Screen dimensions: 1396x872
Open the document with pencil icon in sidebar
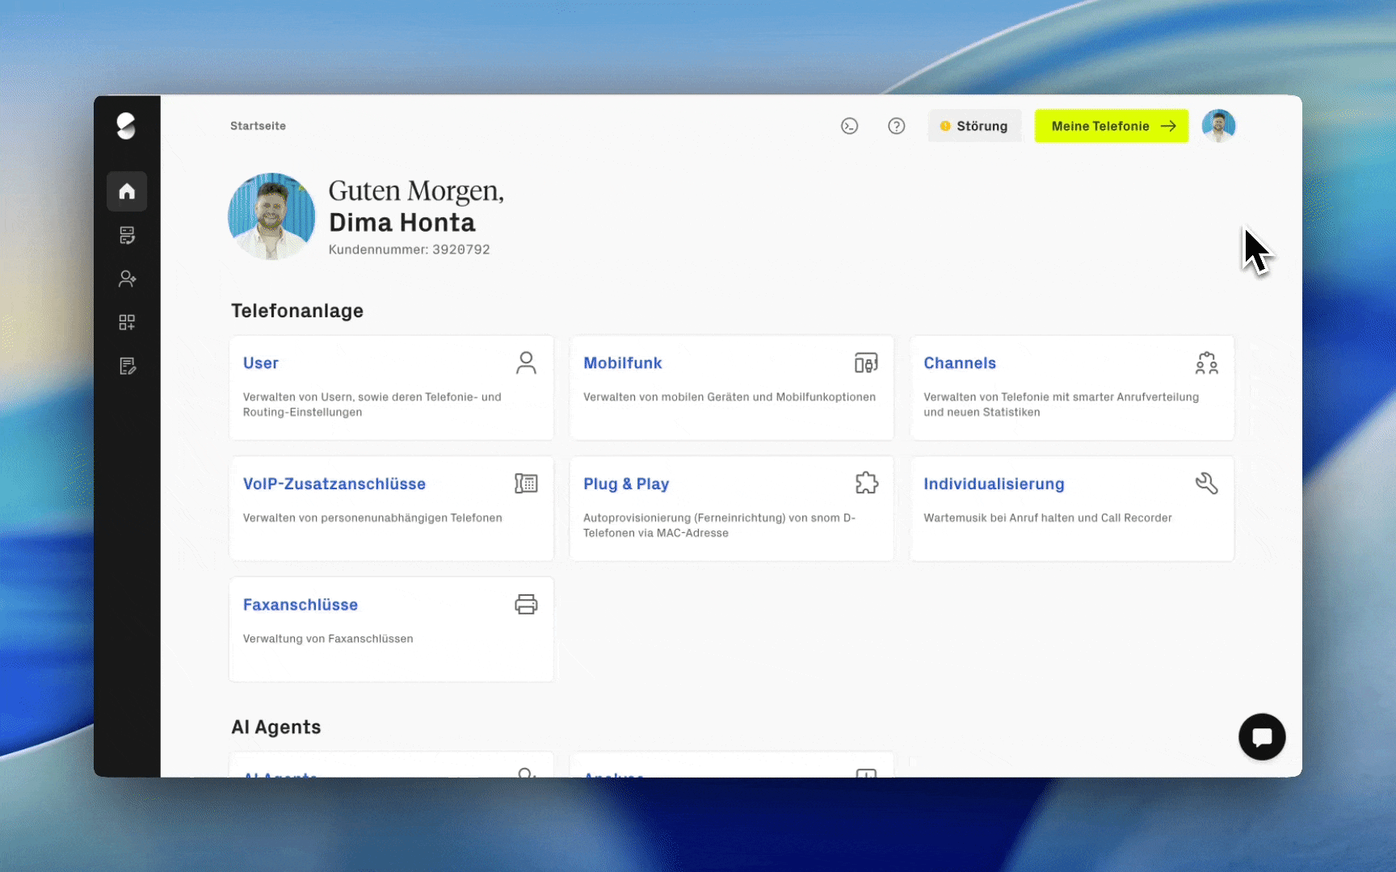pyautogui.click(x=127, y=366)
